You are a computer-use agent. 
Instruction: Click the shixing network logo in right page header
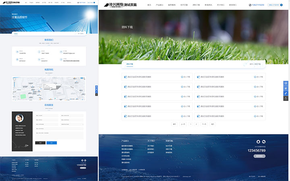pyautogui.click(x=120, y=5)
